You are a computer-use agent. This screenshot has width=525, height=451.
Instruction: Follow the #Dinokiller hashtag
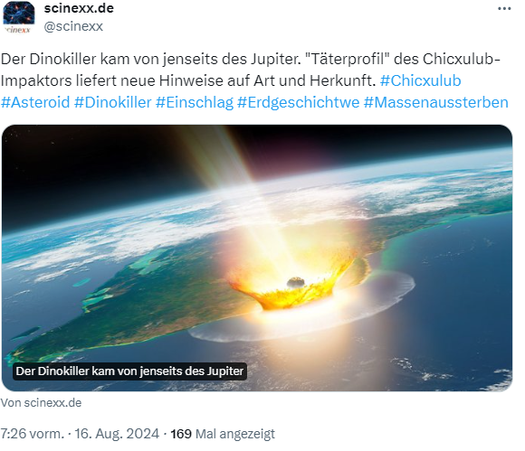tap(113, 102)
